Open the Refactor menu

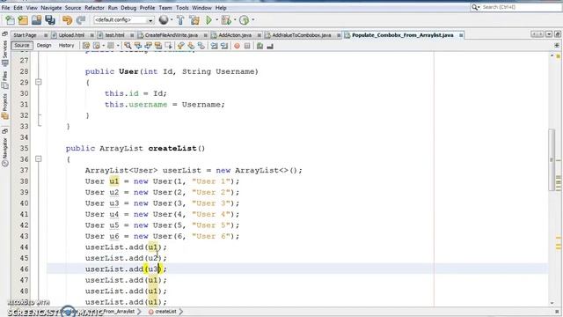tap(94, 8)
